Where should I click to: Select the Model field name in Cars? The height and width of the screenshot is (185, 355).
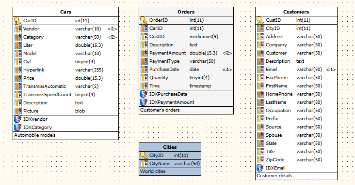pyautogui.click(x=30, y=54)
